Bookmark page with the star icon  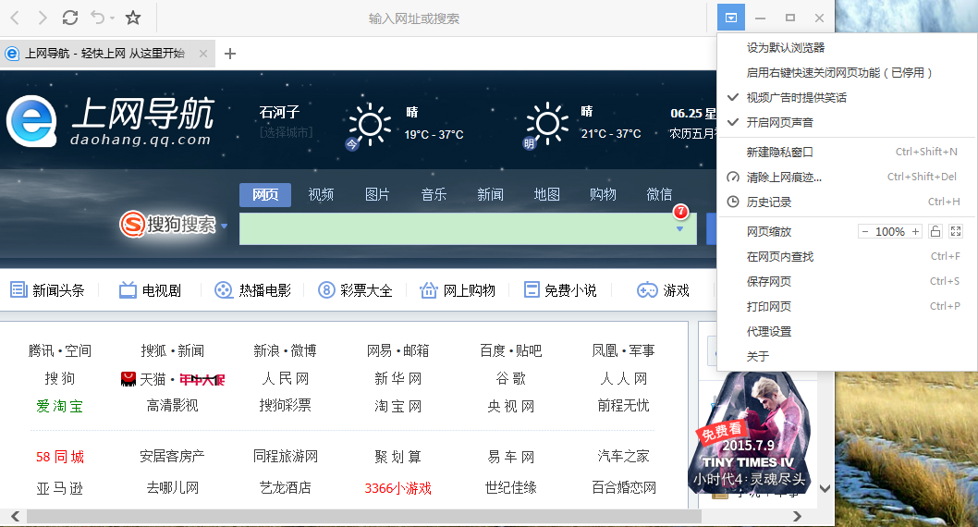(133, 18)
